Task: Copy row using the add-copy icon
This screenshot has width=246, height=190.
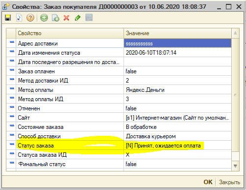Action: tap(55, 18)
